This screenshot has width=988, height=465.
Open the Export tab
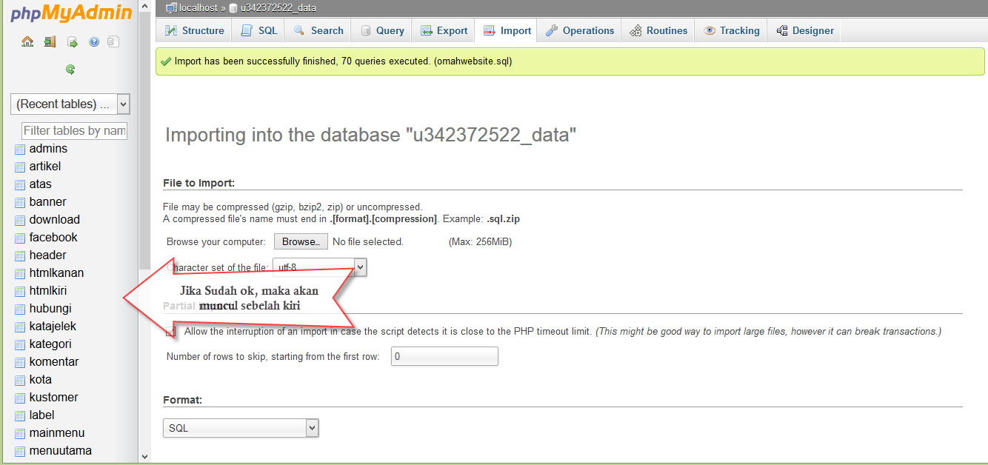pyautogui.click(x=444, y=30)
